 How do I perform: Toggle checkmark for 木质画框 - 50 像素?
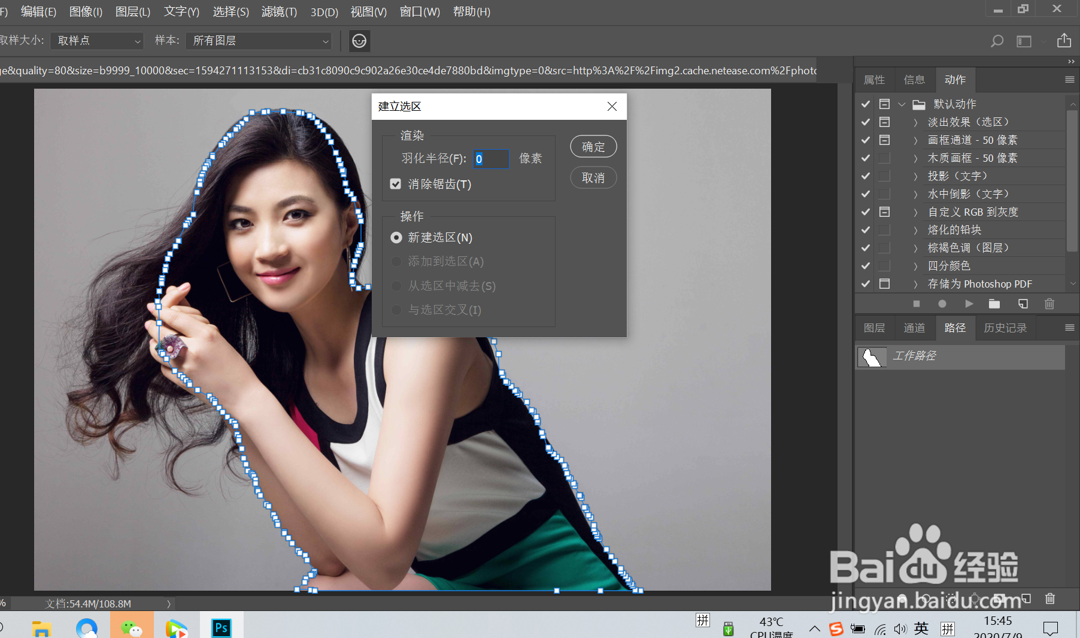pyautogui.click(x=866, y=158)
